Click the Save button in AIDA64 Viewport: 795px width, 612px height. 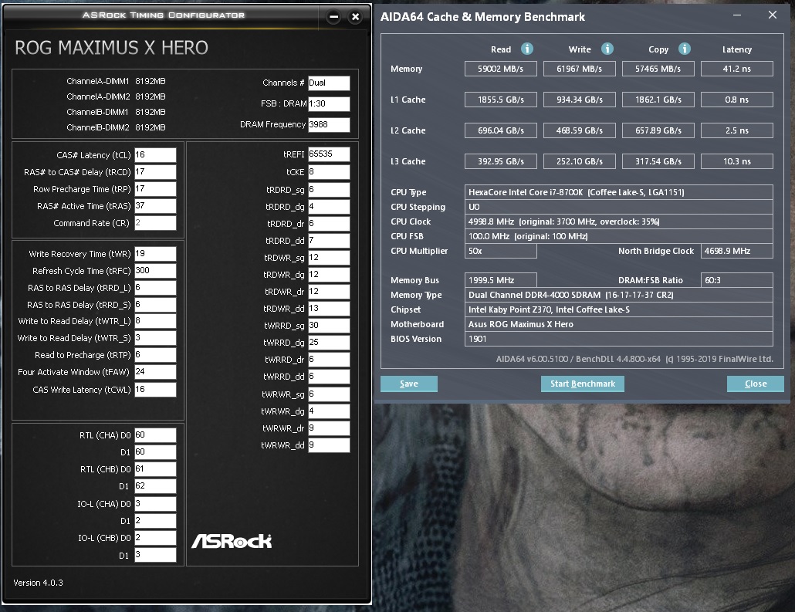click(x=408, y=384)
